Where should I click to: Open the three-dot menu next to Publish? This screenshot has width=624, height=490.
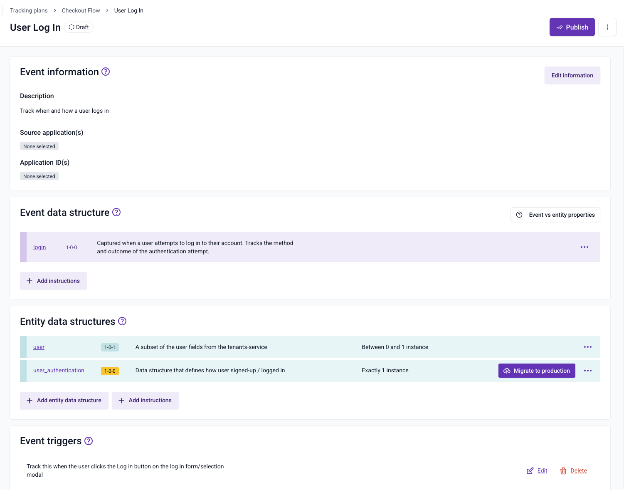tap(607, 27)
